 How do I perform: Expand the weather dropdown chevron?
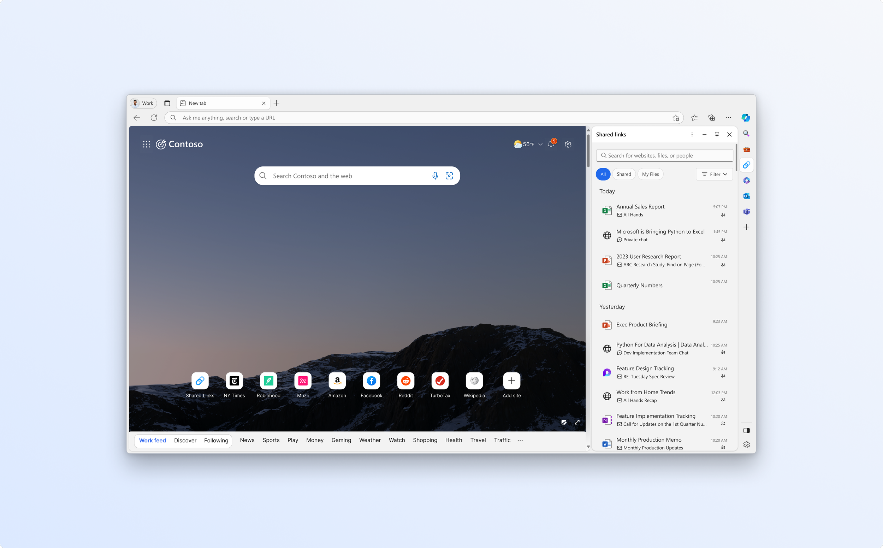point(540,144)
